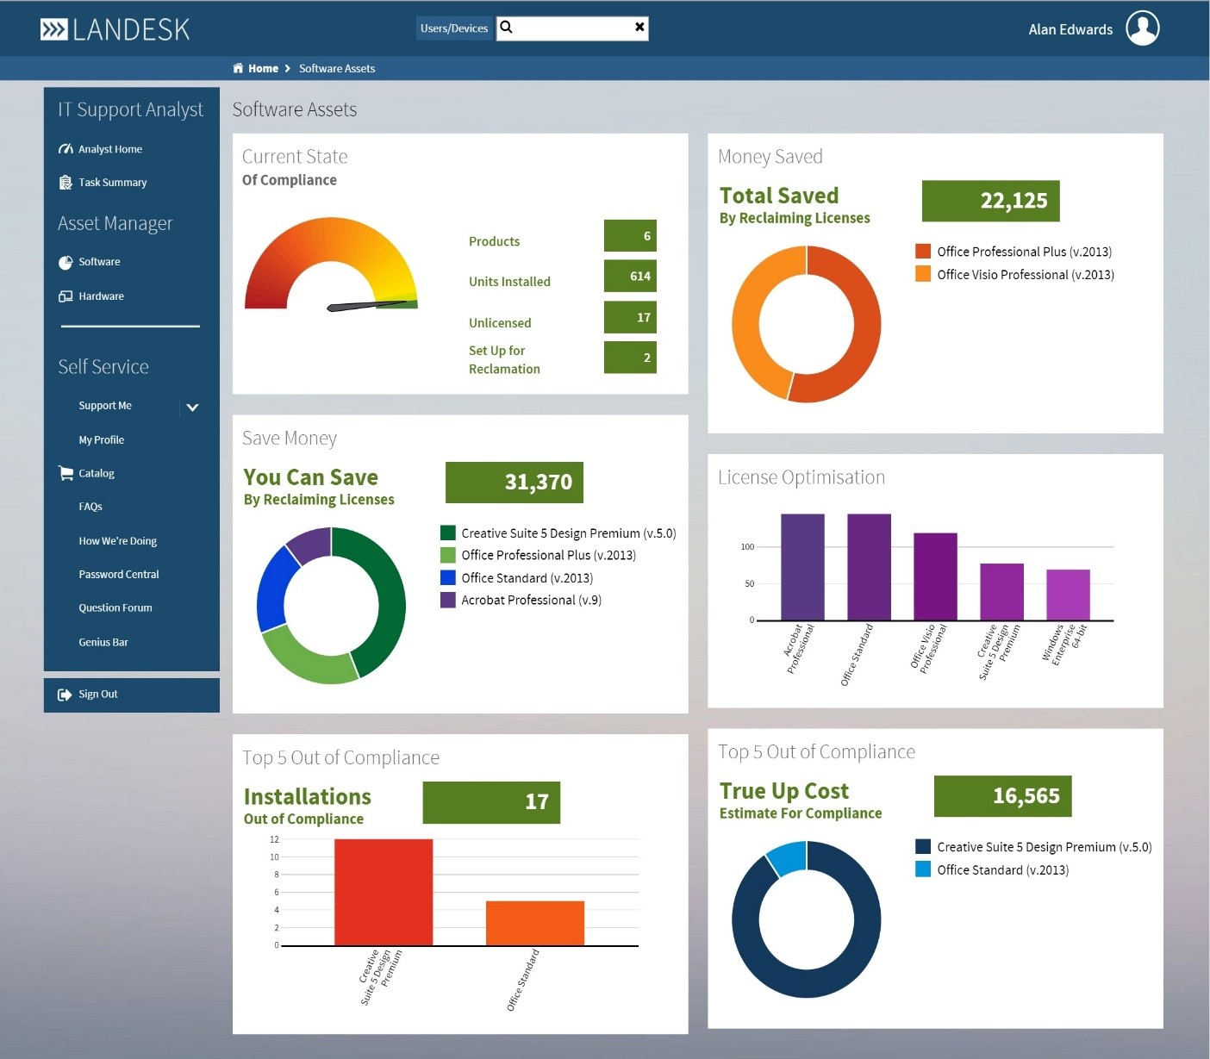Click the True Up Cost 16,565 value

click(x=1003, y=796)
